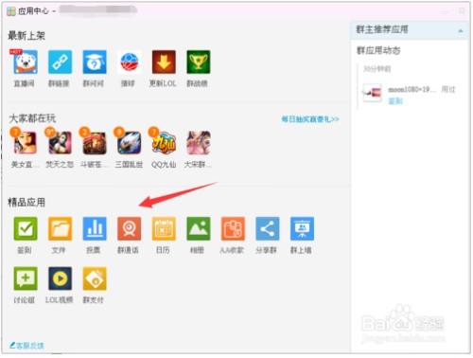Screen dimensions: 473x358
Task: Start the 群通话 webcam app
Action: [x=130, y=228]
